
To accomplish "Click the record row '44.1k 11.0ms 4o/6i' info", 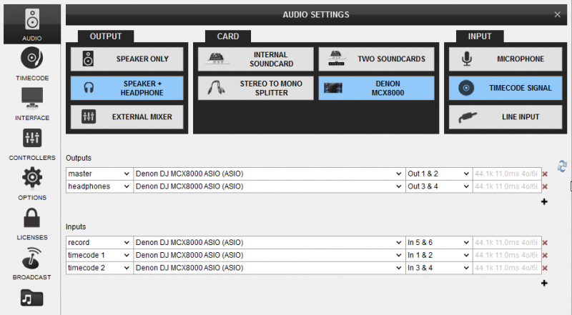I will pos(506,242).
